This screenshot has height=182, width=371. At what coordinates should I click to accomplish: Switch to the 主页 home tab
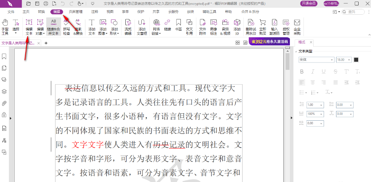pos(26,12)
